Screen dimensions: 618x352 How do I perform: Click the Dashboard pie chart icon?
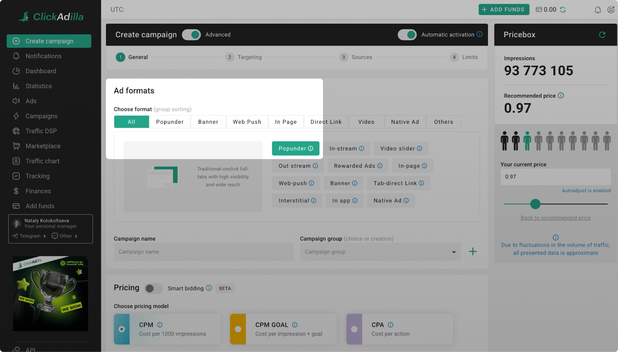[16, 71]
